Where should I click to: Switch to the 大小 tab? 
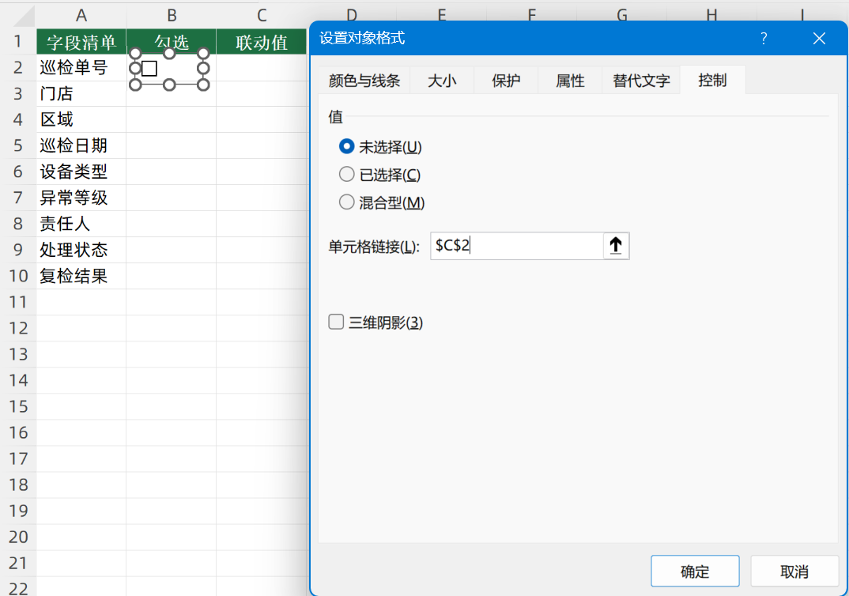click(x=442, y=81)
